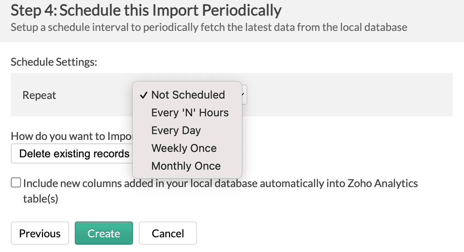Open the Delete existing records dropdown
Viewport: 464px width, 252px height.
pyautogui.click(x=74, y=153)
